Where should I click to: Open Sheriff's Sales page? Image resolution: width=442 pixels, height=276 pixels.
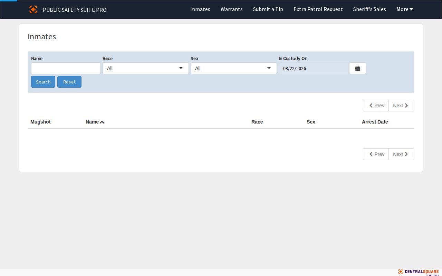point(369,9)
